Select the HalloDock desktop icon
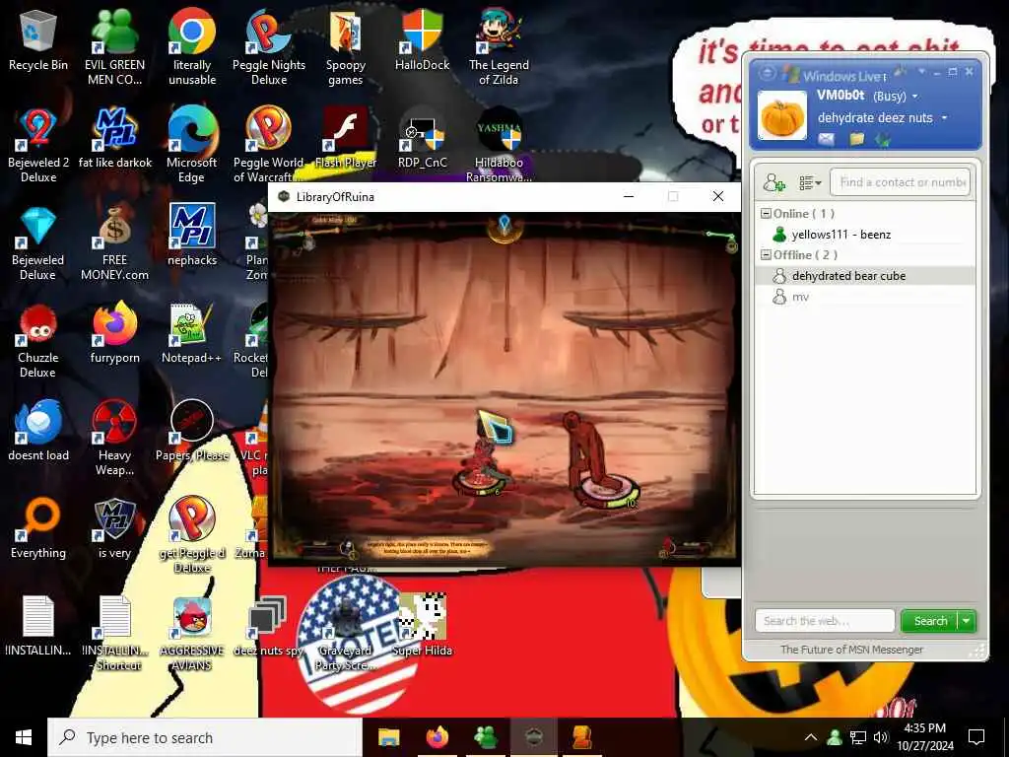Screen dimensions: 1009x757 [x=422, y=39]
